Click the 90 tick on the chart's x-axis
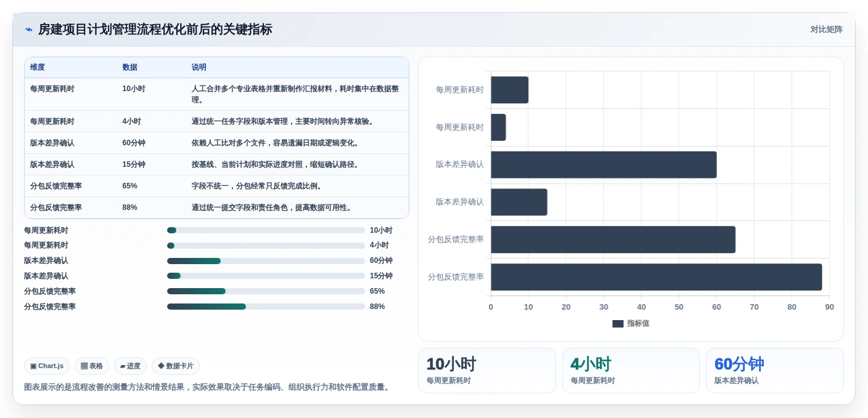 (829, 307)
